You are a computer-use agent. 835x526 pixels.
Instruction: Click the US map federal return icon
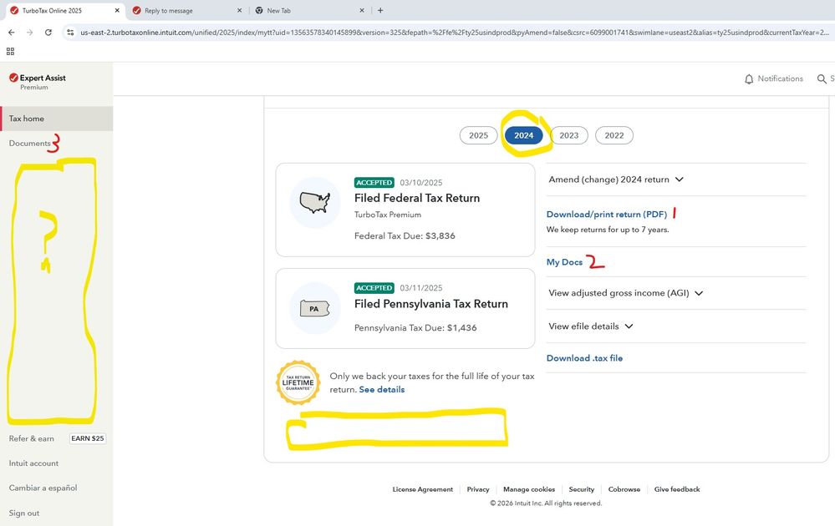(x=315, y=202)
